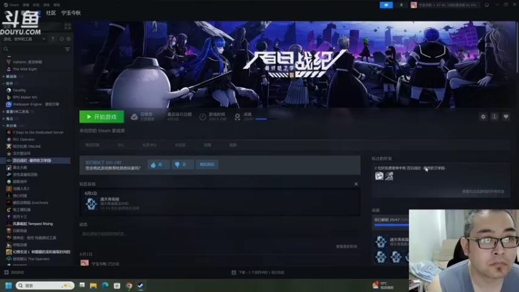Open the store page tab
The image size is (519, 292).
pos(92,145)
